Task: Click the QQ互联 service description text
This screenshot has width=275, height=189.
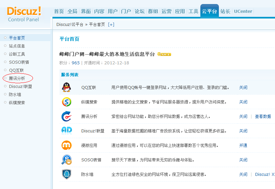Action: tap(170, 87)
